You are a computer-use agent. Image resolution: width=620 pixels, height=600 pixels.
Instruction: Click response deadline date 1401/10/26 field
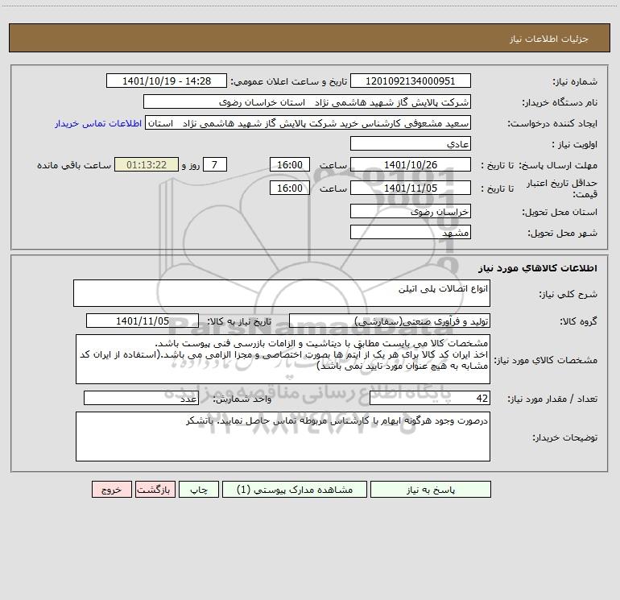tap(411, 164)
